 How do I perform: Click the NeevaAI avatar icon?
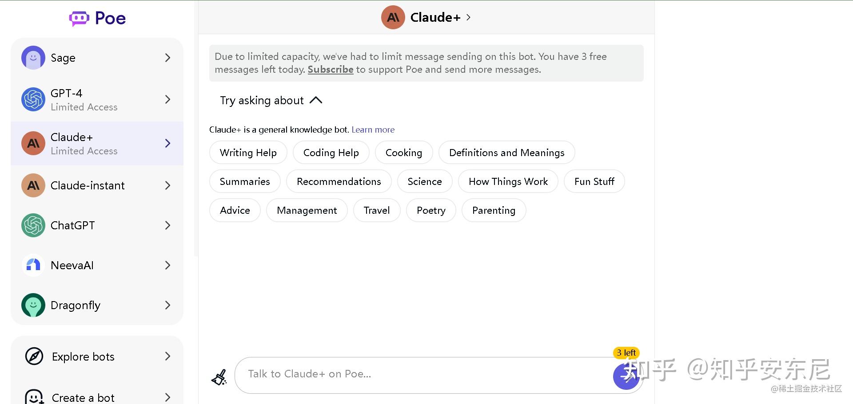pos(33,265)
